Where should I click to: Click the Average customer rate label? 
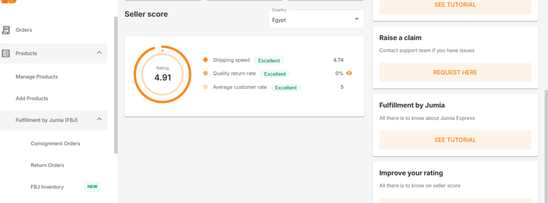240,87
